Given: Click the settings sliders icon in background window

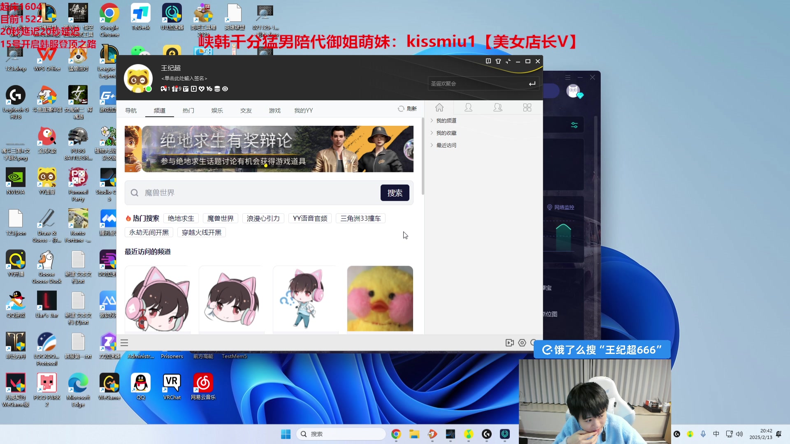Looking at the screenshot, I should [574, 125].
